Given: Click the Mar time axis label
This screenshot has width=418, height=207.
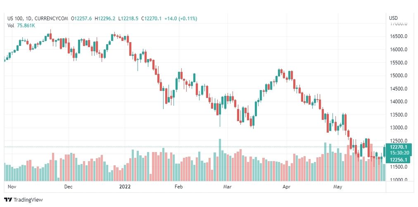Looking at the screenshot, I should (228, 186).
